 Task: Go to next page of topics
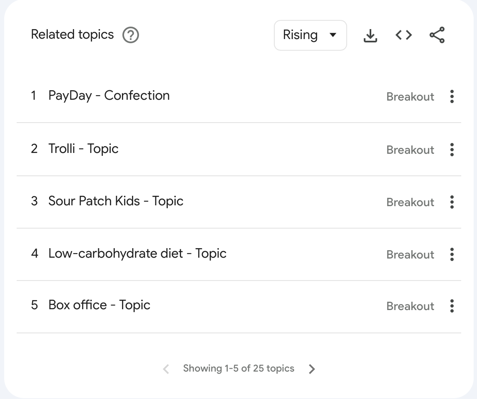pos(312,369)
